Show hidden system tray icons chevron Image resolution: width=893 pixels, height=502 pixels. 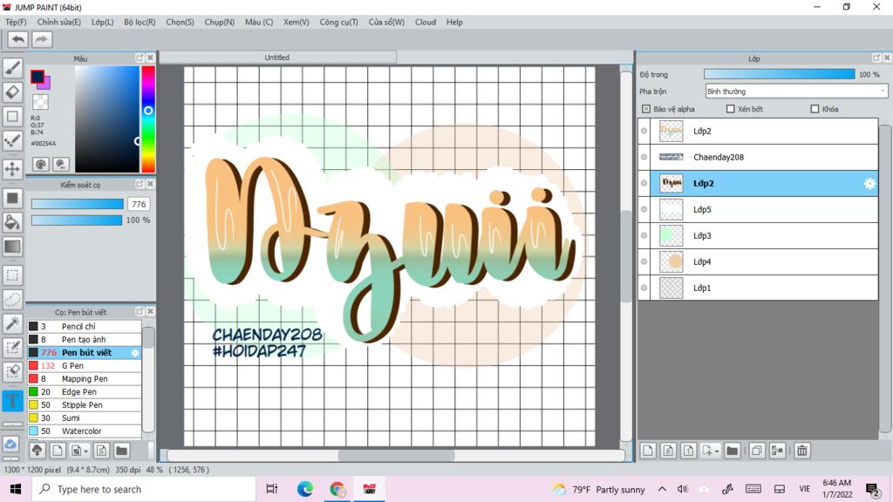click(662, 489)
